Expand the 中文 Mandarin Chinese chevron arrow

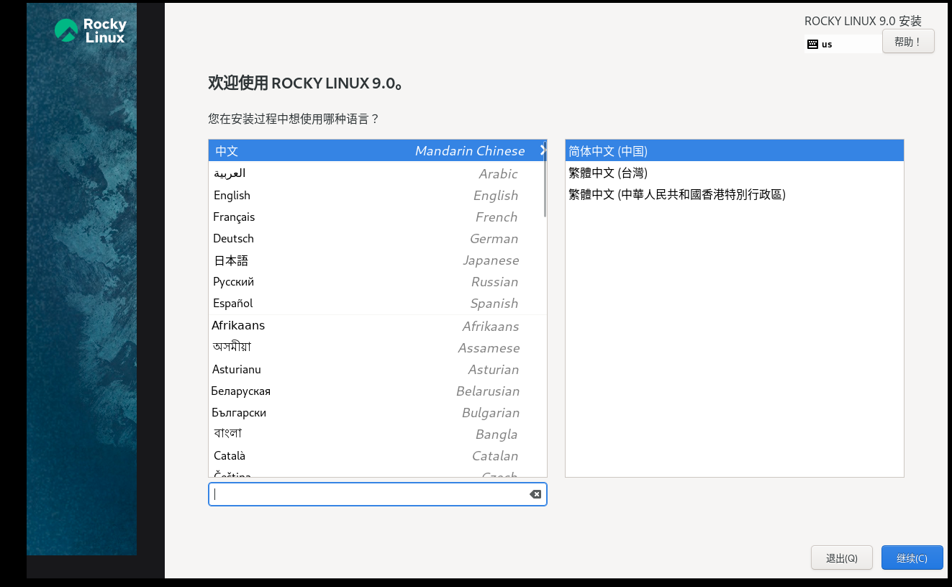tap(543, 150)
